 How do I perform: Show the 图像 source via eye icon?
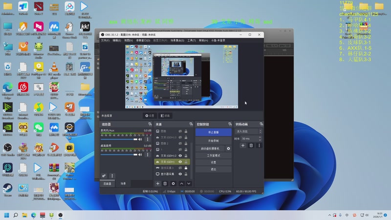[x=180, y=131]
